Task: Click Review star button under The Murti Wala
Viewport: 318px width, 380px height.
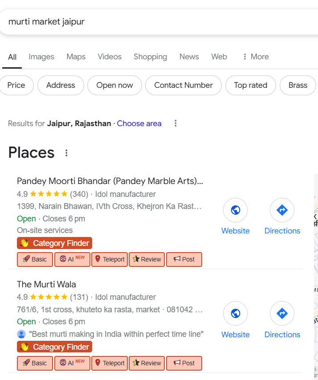Action: pyautogui.click(x=147, y=363)
